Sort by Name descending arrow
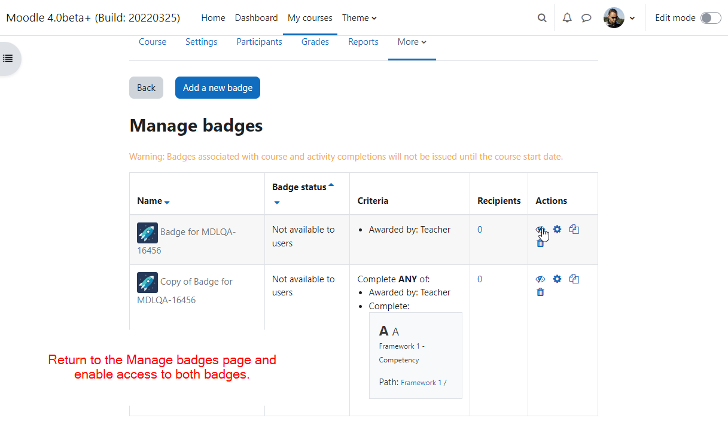This screenshot has width=728, height=424. (167, 202)
